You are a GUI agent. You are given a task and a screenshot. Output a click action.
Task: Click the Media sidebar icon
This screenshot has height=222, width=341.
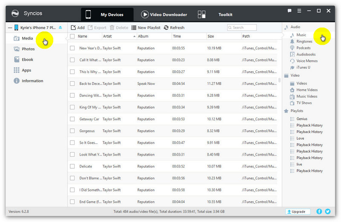[17, 38]
